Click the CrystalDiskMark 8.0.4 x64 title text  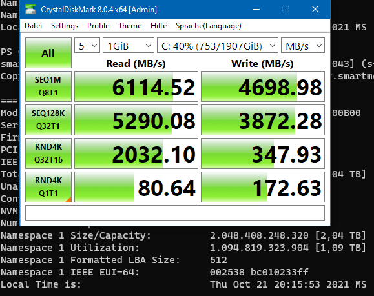99,10
